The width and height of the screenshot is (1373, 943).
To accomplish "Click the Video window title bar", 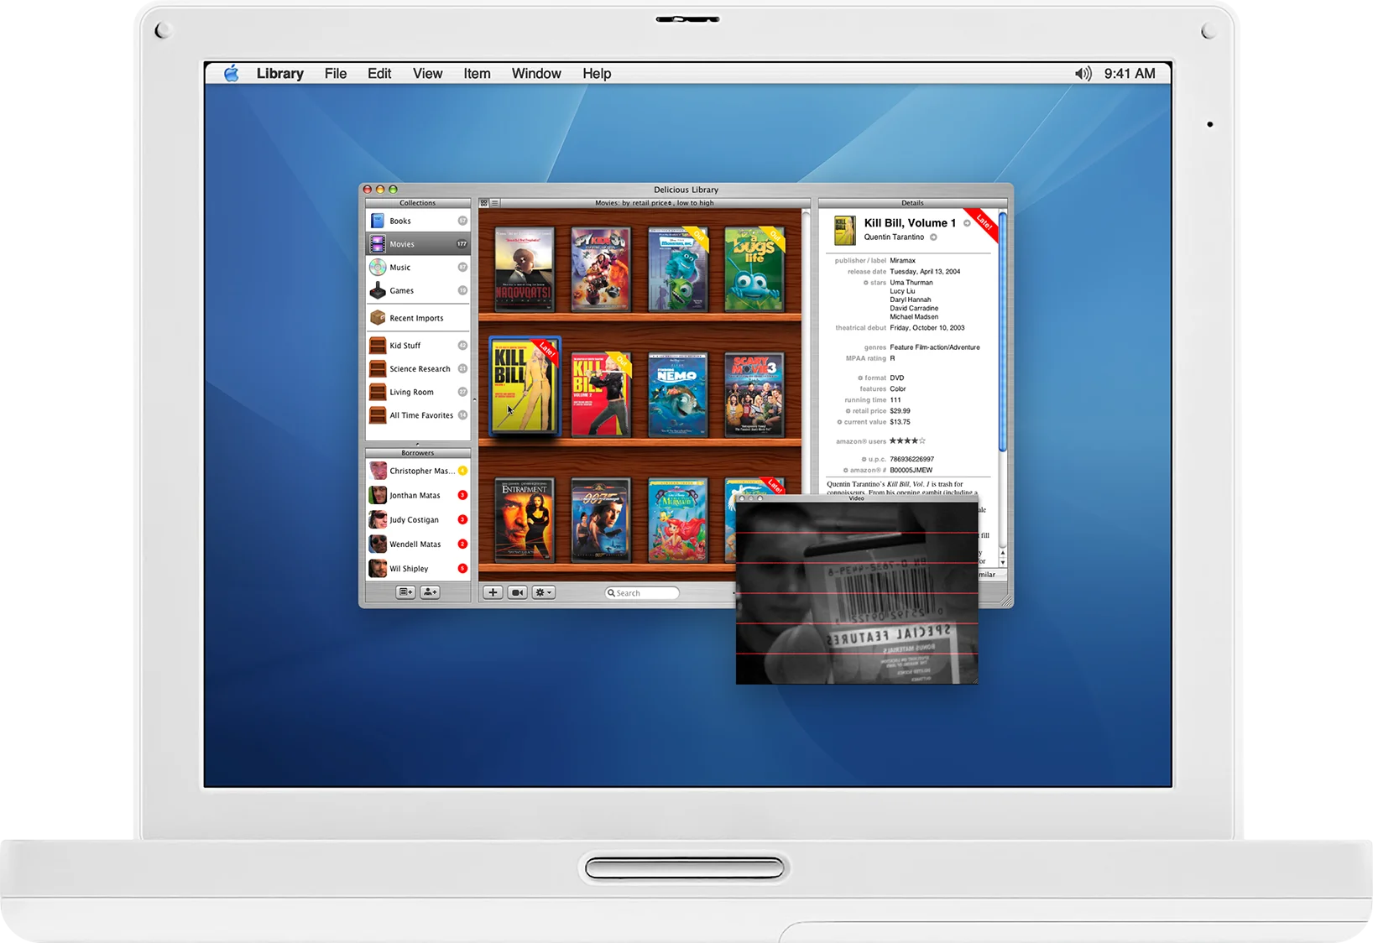I will (x=857, y=498).
